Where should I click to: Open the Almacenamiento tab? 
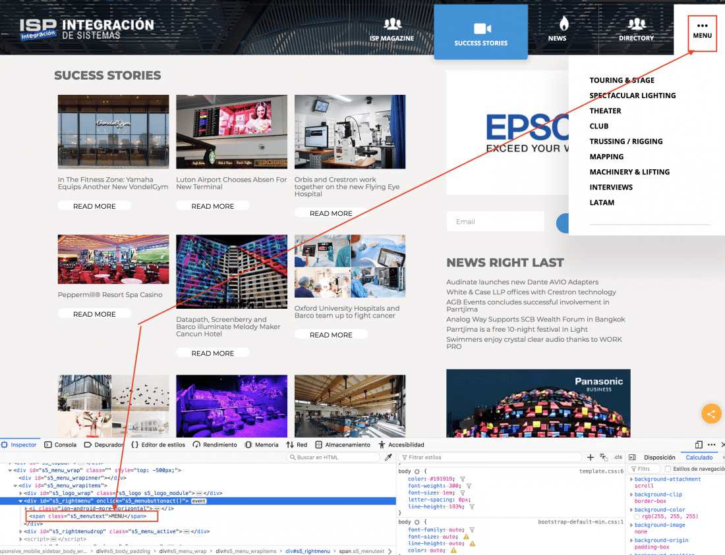pos(343,444)
